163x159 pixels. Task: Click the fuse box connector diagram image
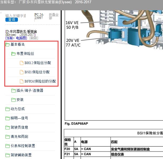[114, 65]
